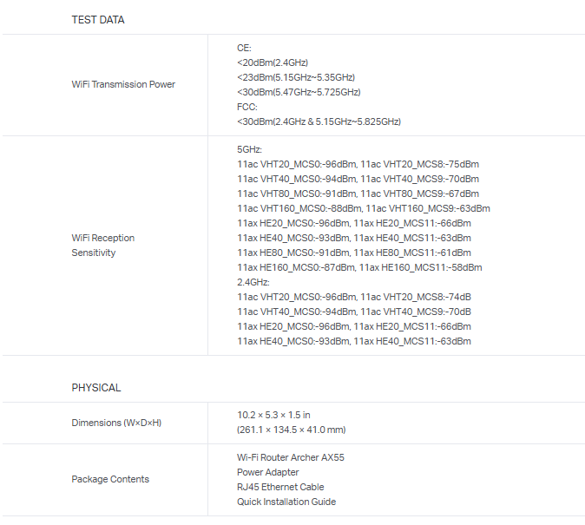The height and width of the screenshot is (525, 585).
Task: Click the "<23dBm(5.15GHz~5.35GHz)" line
Action: (296, 77)
